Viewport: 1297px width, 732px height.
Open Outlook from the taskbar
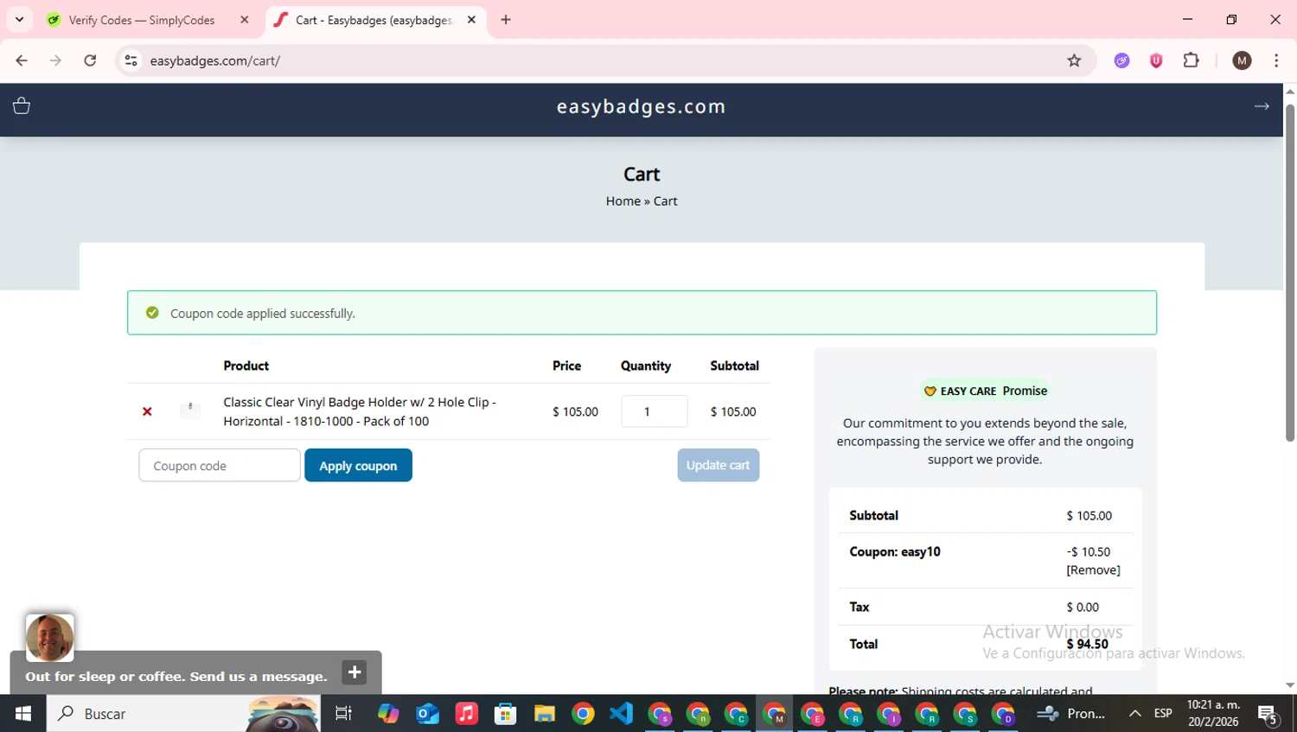tap(427, 714)
